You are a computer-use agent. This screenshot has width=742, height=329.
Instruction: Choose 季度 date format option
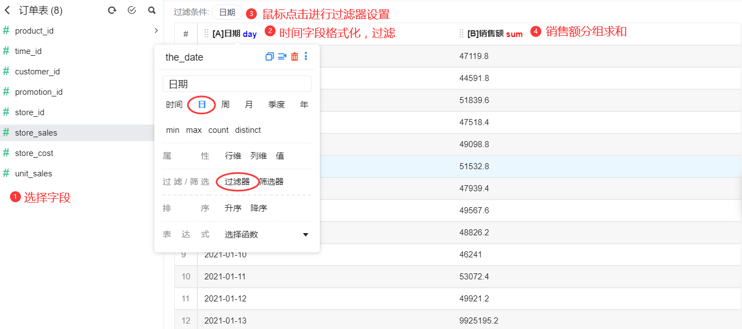coord(277,104)
